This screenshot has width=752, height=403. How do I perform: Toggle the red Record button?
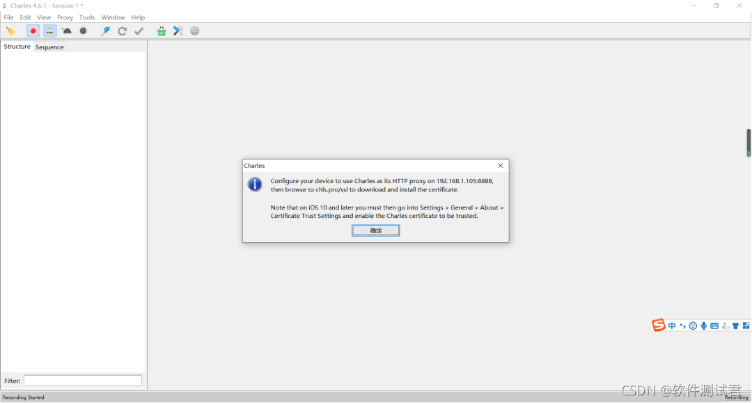click(x=33, y=31)
